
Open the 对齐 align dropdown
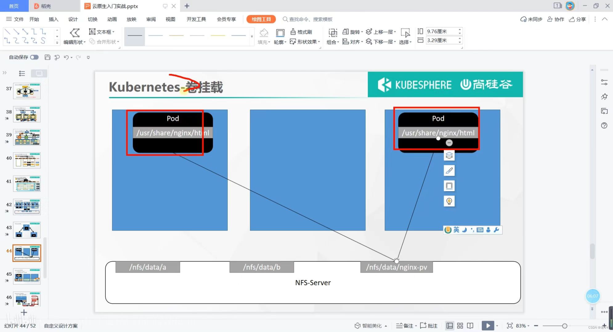pyautogui.click(x=353, y=41)
